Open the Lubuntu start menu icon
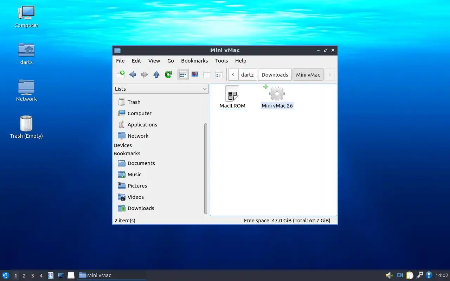 pos(5,275)
